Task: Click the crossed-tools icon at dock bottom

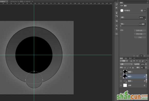Action: (117, 34)
